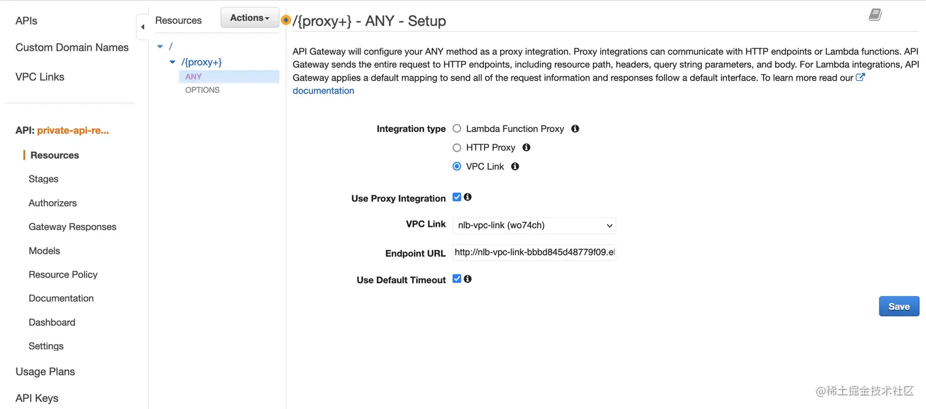This screenshot has height=409, width=926.
Task: Uncheck the Use Proxy Integration checkbox
Action: pyautogui.click(x=457, y=197)
